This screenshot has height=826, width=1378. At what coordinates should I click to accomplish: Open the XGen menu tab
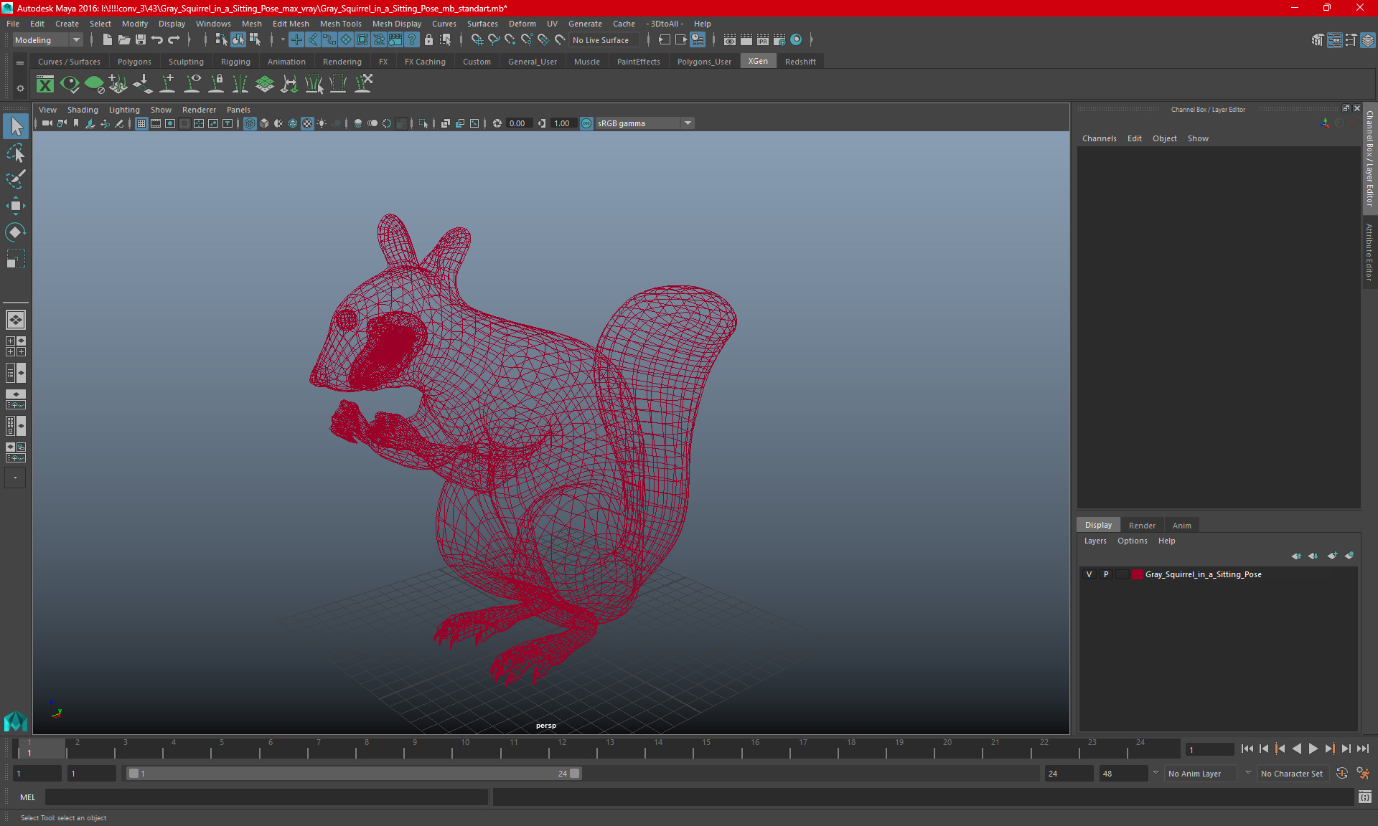click(757, 61)
